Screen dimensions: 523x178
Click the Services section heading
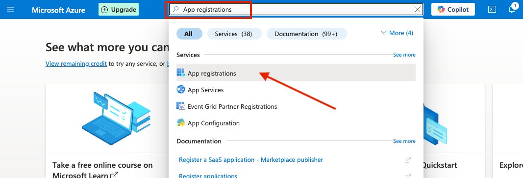coord(188,55)
